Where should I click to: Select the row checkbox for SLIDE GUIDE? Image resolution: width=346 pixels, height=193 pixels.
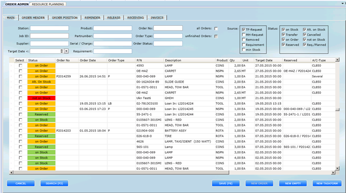tap(21, 82)
